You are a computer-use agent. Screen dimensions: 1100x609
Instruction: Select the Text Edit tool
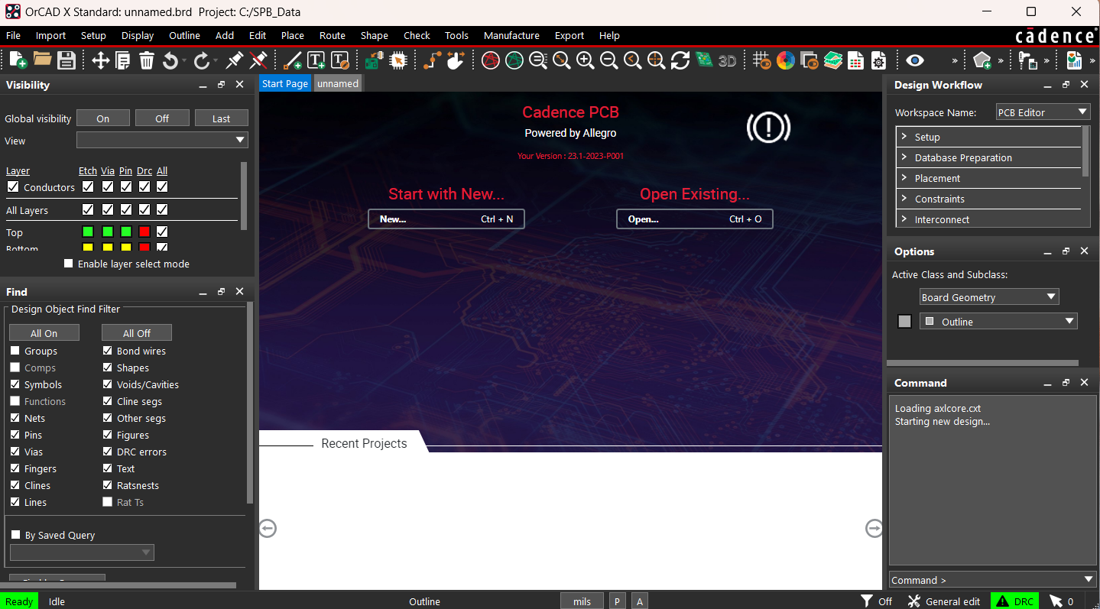tap(339, 60)
